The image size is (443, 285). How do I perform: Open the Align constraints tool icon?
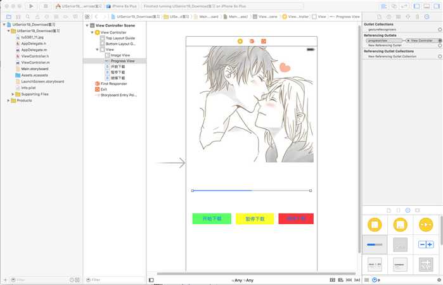tap(341, 280)
